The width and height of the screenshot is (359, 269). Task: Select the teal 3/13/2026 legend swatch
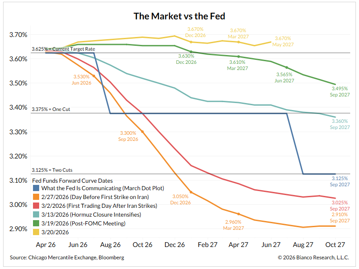pyautogui.click(x=35, y=214)
